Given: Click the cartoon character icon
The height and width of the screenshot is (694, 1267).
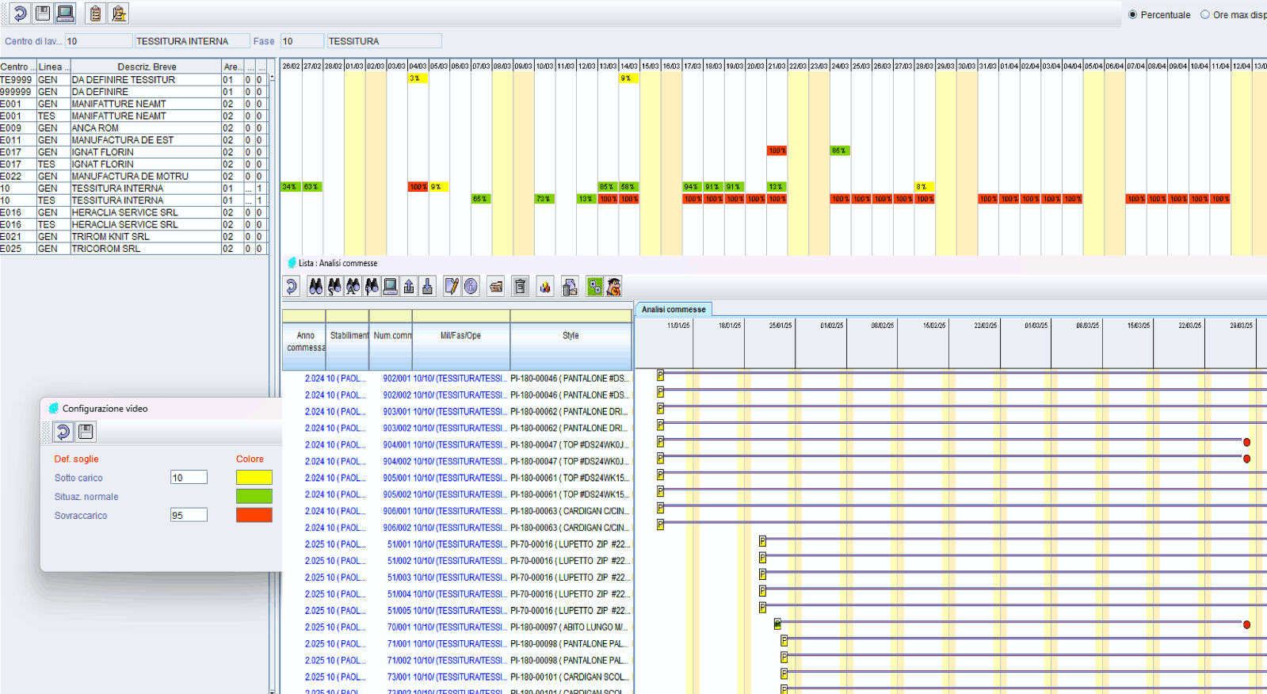Looking at the screenshot, I should pyautogui.click(x=613, y=287).
